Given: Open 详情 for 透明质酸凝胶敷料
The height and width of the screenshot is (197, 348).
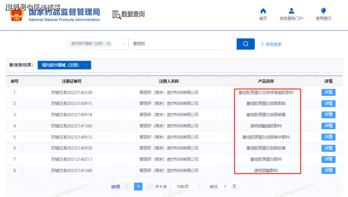Looking at the screenshot, I should click(328, 126).
